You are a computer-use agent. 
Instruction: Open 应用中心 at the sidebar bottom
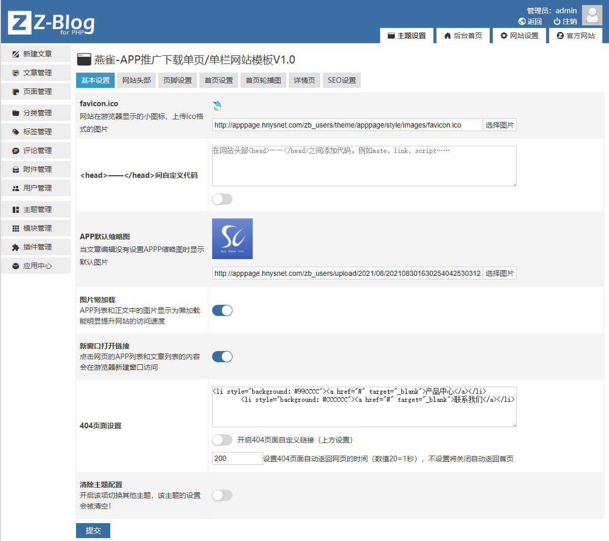[36, 265]
